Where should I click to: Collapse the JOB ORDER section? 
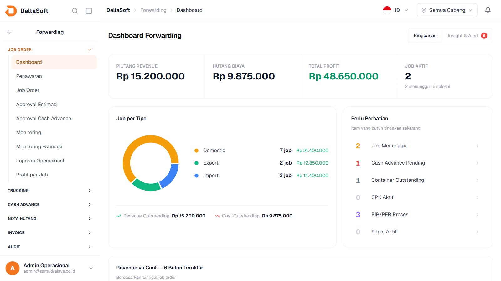coord(50,49)
